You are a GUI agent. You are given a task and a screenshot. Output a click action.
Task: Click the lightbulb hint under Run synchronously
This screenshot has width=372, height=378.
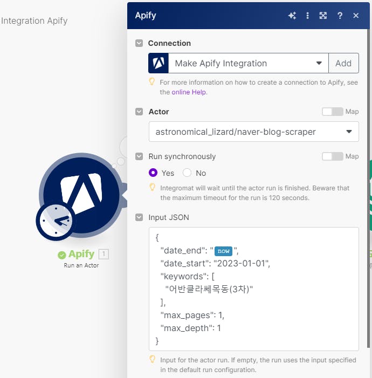click(153, 187)
